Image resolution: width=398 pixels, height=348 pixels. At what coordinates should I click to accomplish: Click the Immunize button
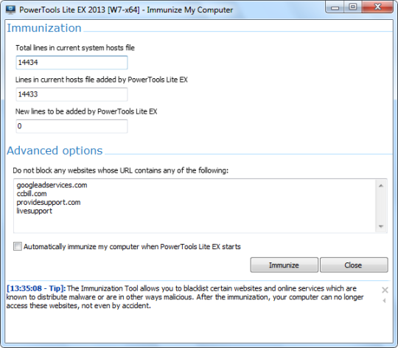point(284,265)
